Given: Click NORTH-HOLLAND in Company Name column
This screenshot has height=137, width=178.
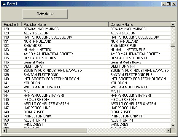Looking at the screenshot, I should pos(124,42).
